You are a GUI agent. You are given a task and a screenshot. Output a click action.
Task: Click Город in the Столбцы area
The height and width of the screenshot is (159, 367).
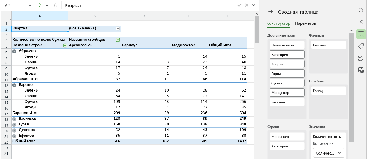point(329,91)
